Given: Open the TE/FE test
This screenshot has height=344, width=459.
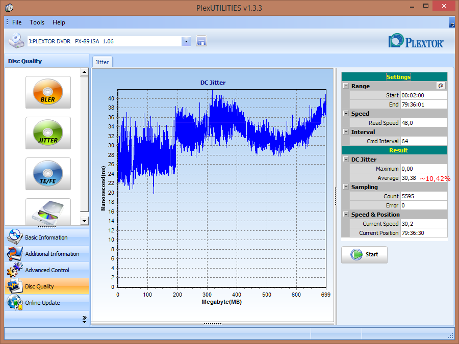Looking at the screenshot, I should point(48,174).
